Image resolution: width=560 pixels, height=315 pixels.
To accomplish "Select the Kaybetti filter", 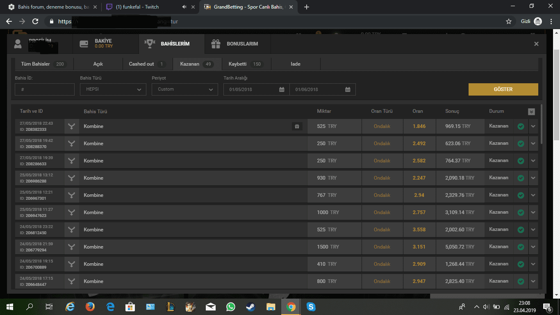I will pos(247,64).
